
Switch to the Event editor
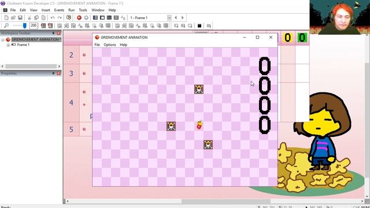(x=109, y=18)
